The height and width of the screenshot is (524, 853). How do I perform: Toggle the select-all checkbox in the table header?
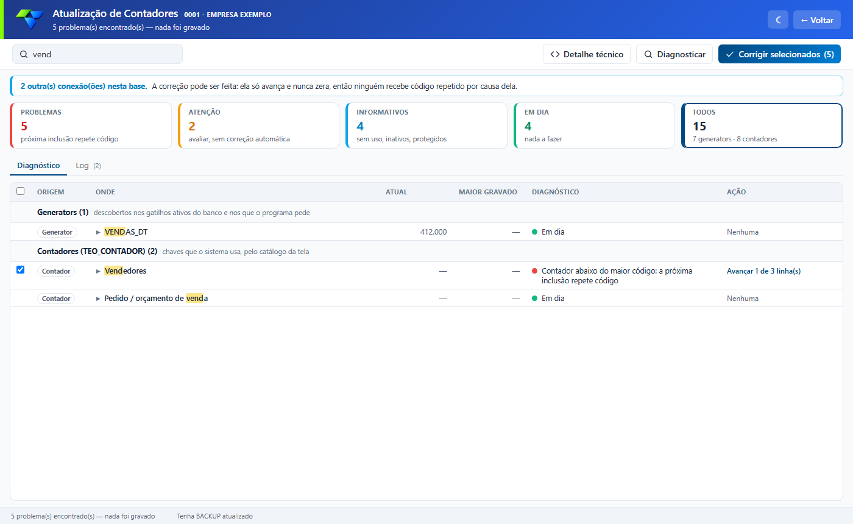pyautogui.click(x=20, y=191)
